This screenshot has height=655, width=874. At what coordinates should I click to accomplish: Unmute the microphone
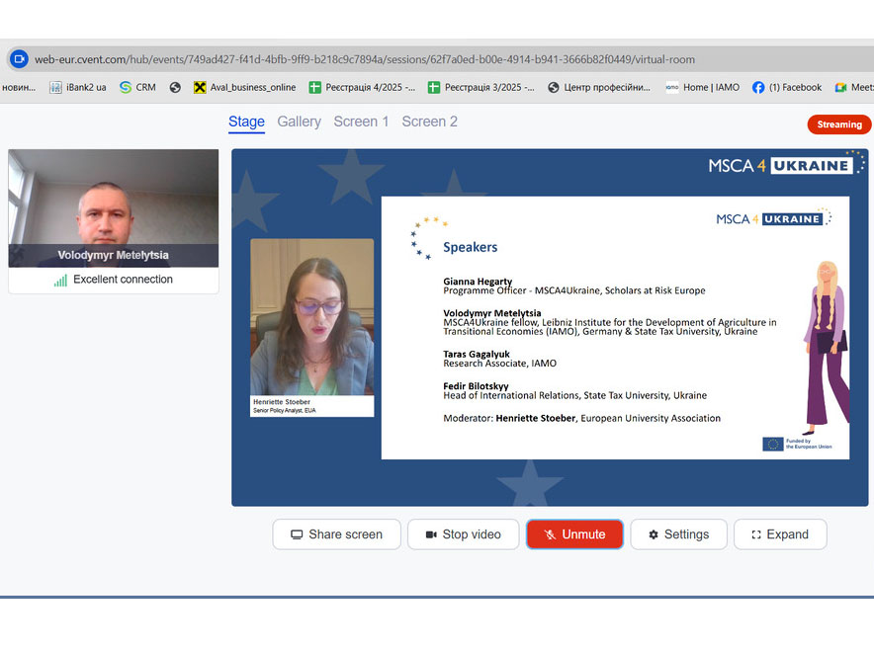(574, 534)
